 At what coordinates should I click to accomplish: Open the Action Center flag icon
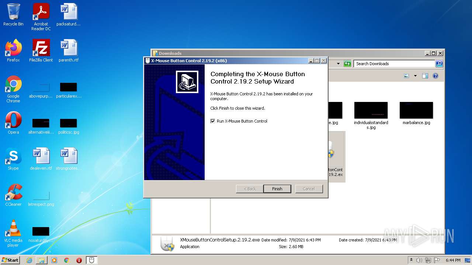pyautogui.click(x=436, y=260)
